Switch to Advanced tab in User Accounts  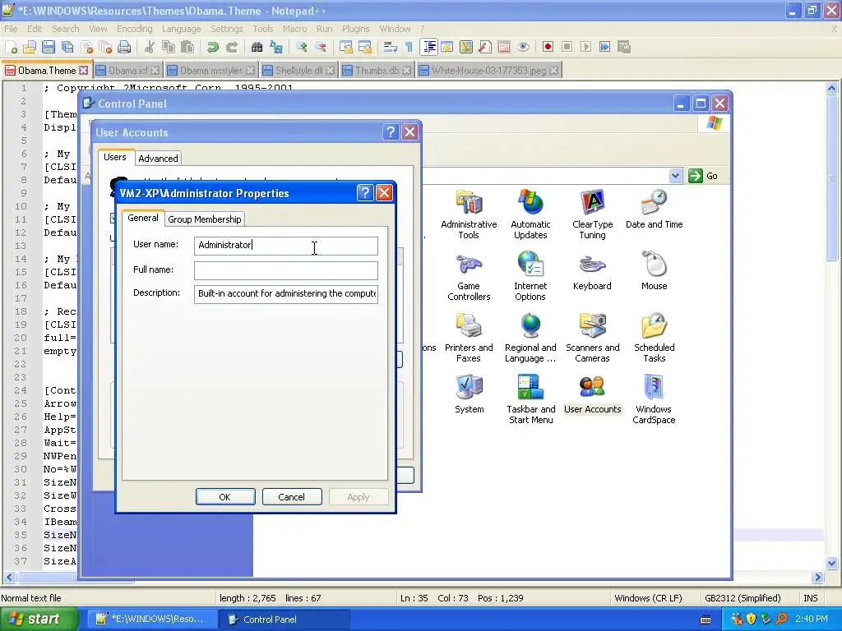click(158, 159)
